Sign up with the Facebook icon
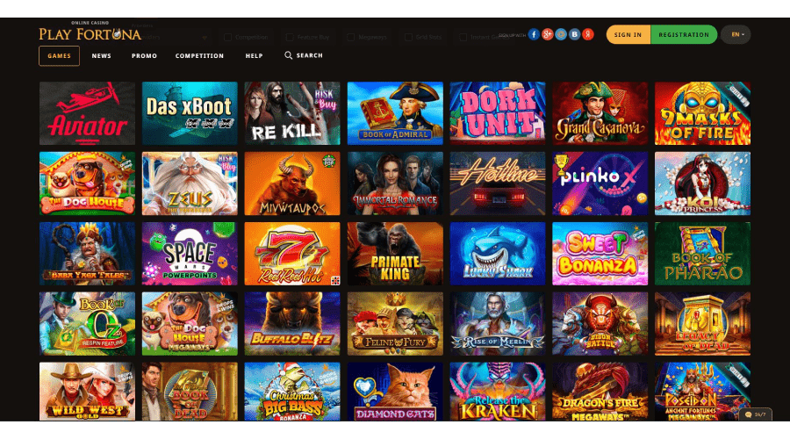This screenshot has height=439, width=790. coord(534,34)
